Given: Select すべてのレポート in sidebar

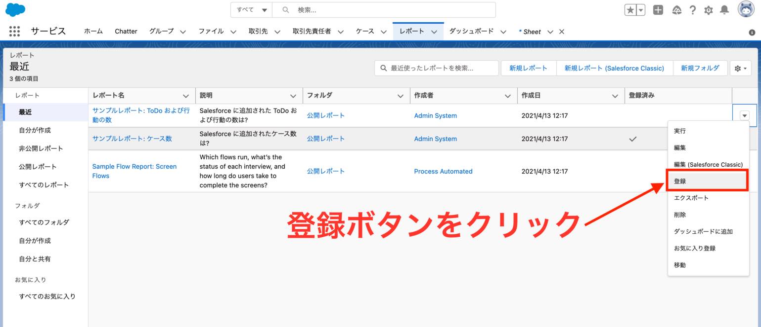Looking at the screenshot, I should click(45, 185).
